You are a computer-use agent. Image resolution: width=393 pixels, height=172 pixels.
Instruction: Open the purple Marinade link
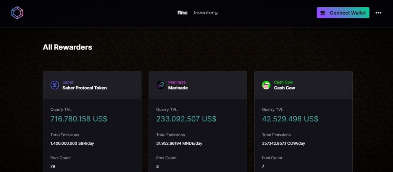coord(177,82)
